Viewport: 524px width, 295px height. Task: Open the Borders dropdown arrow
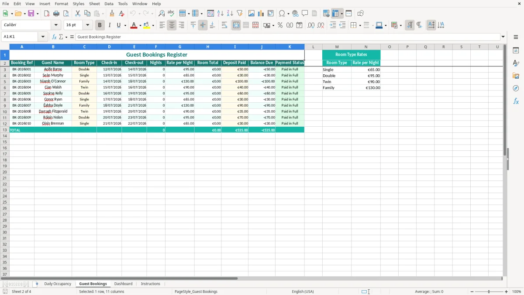360,25
